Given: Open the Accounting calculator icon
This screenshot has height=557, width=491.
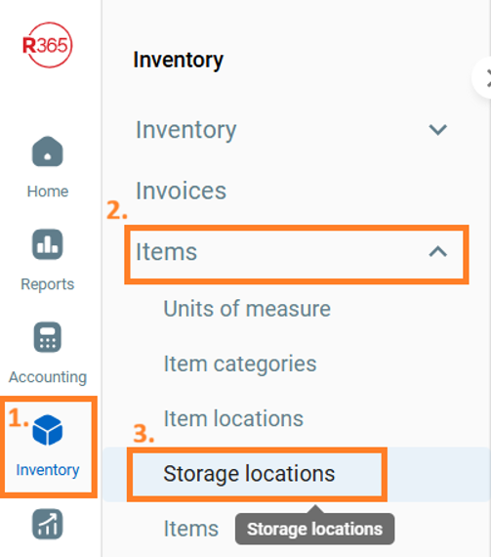Looking at the screenshot, I should [48, 337].
